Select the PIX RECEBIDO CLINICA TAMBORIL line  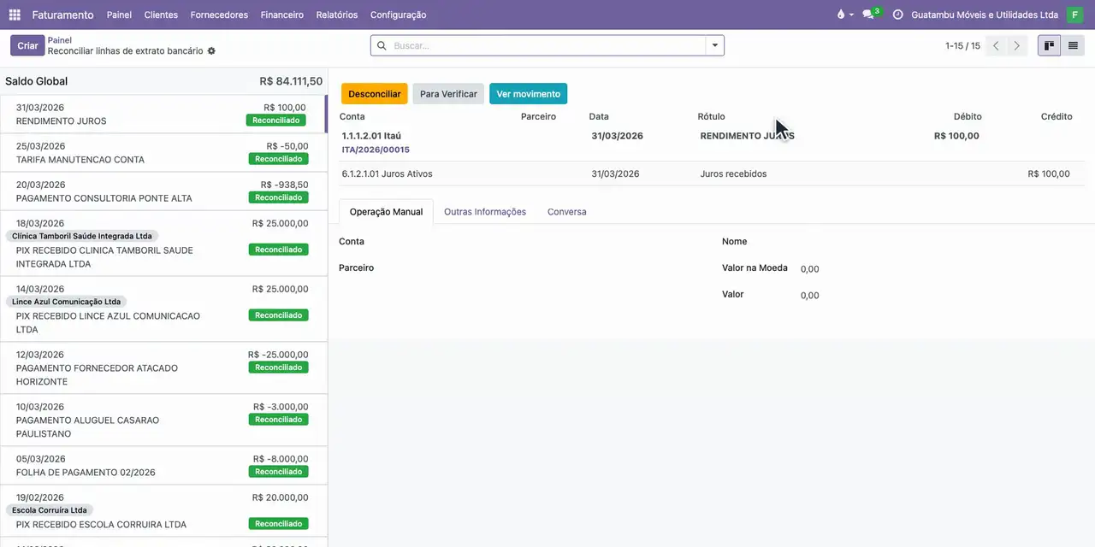pyautogui.click(x=163, y=244)
